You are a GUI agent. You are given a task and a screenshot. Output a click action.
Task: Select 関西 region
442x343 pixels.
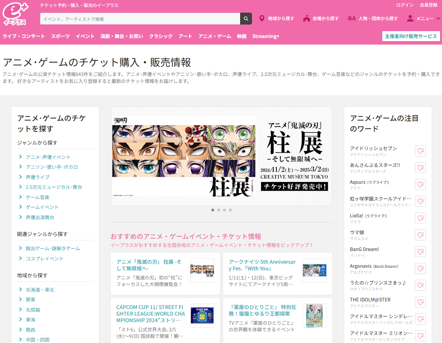(31, 330)
